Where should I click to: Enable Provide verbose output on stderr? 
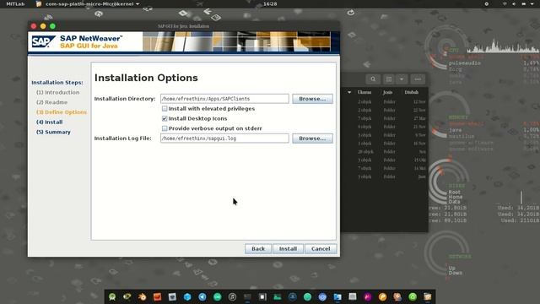165,128
